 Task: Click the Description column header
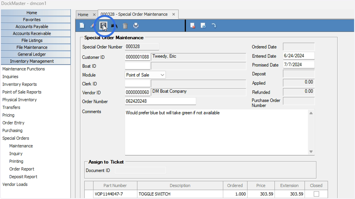tap(180, 185)
